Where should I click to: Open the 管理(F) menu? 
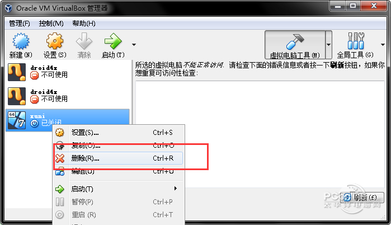click(x=20, y=24)
